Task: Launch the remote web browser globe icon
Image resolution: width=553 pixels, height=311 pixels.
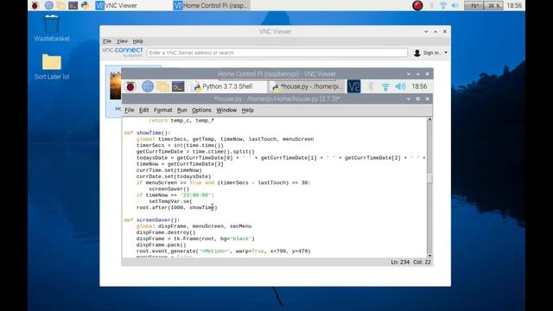Action: click(148, 86)
